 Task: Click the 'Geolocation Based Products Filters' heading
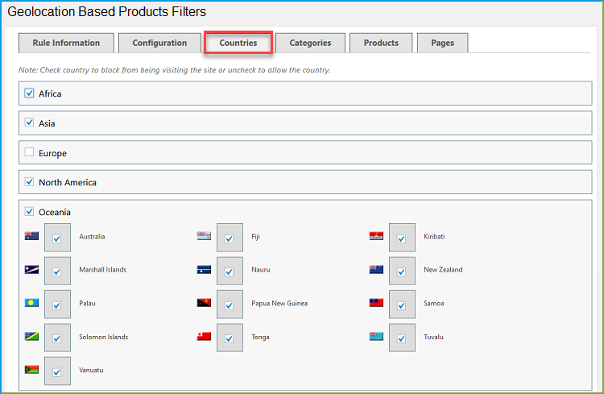tap(106, 11)
